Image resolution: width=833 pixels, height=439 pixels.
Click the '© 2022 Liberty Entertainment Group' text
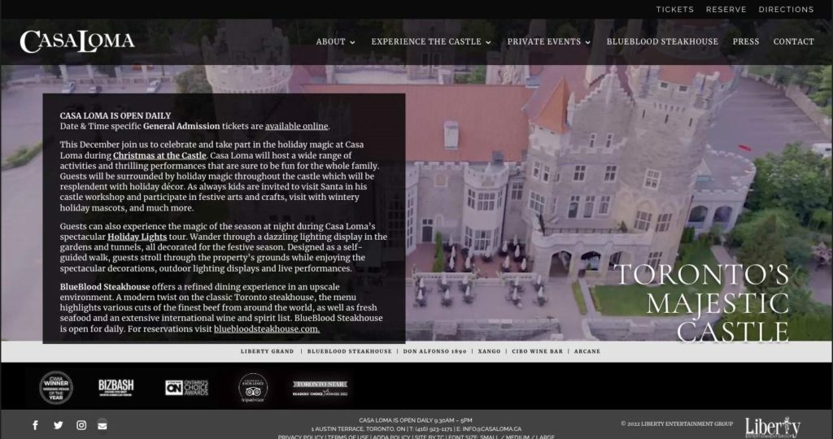point(677,424)
